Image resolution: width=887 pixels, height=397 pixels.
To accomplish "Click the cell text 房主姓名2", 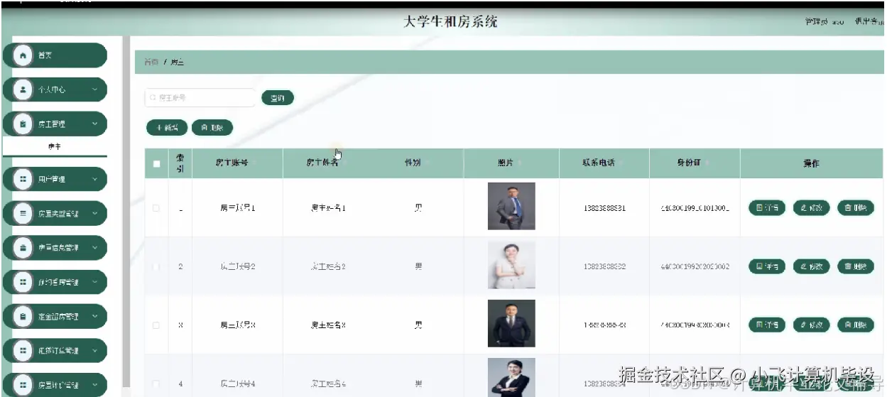I will [x=328, y=266].
